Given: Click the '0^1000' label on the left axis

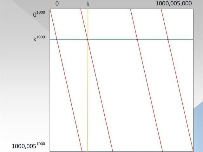Looking at the screenshot, I should (39, 14).
